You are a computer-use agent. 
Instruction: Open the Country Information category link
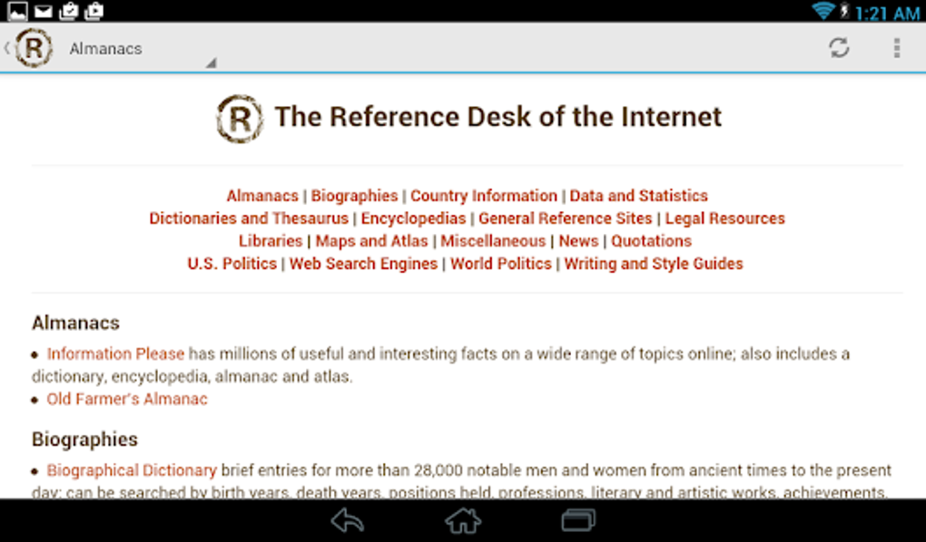point(484,195)
